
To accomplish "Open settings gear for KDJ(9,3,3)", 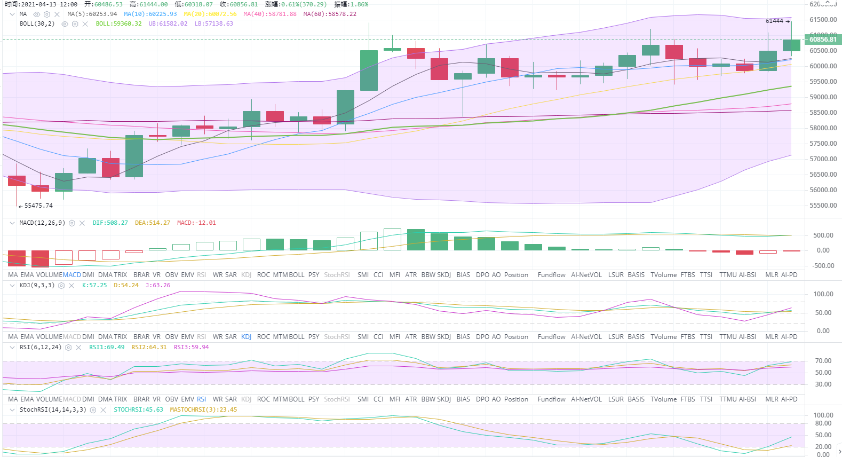I will [61, 286].
